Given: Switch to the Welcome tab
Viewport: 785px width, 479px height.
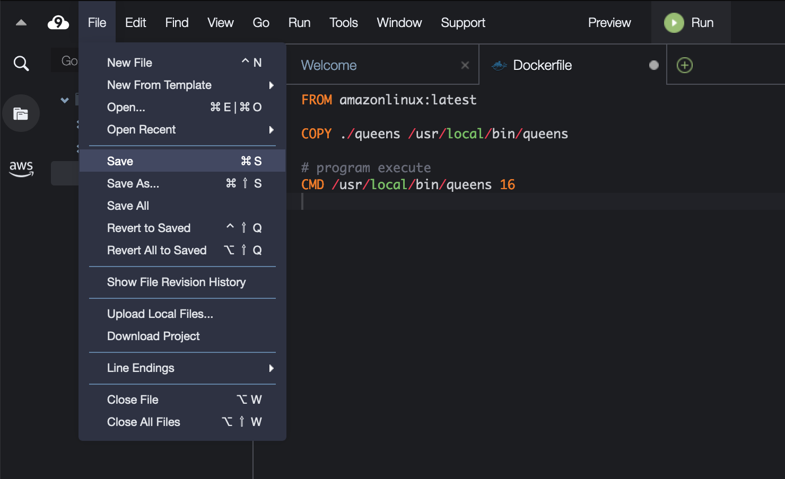Looking at the screenshot, I should coord(382,65).
